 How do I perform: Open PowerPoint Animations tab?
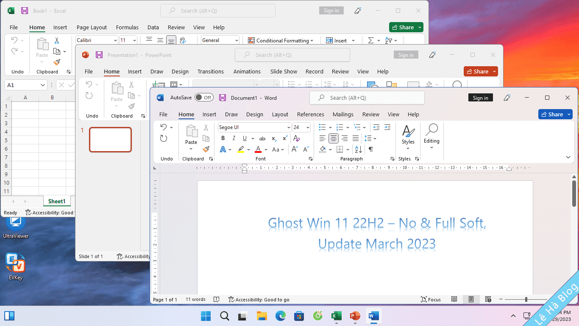click(x=247, y=71)
